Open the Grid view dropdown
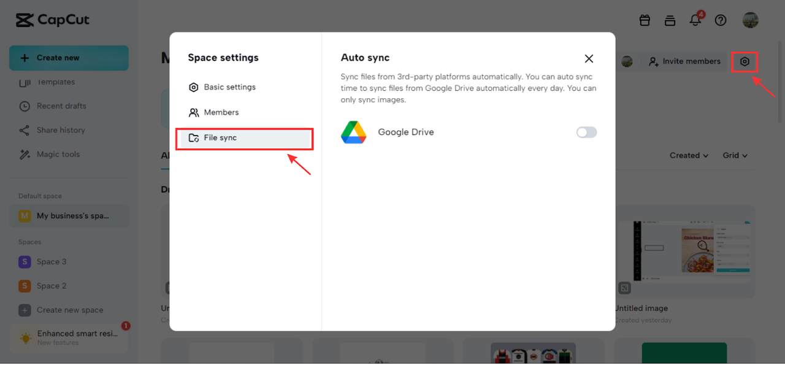This screenshot has height=365, width=785. 734,155
